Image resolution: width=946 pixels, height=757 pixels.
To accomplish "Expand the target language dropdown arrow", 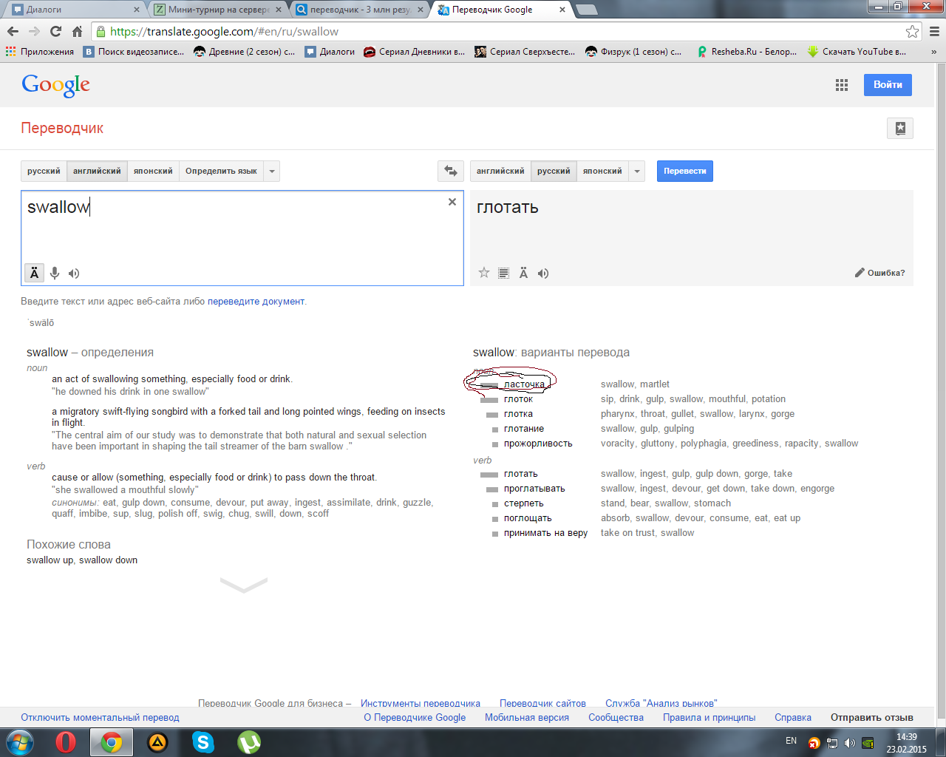I will pos(637,171).
